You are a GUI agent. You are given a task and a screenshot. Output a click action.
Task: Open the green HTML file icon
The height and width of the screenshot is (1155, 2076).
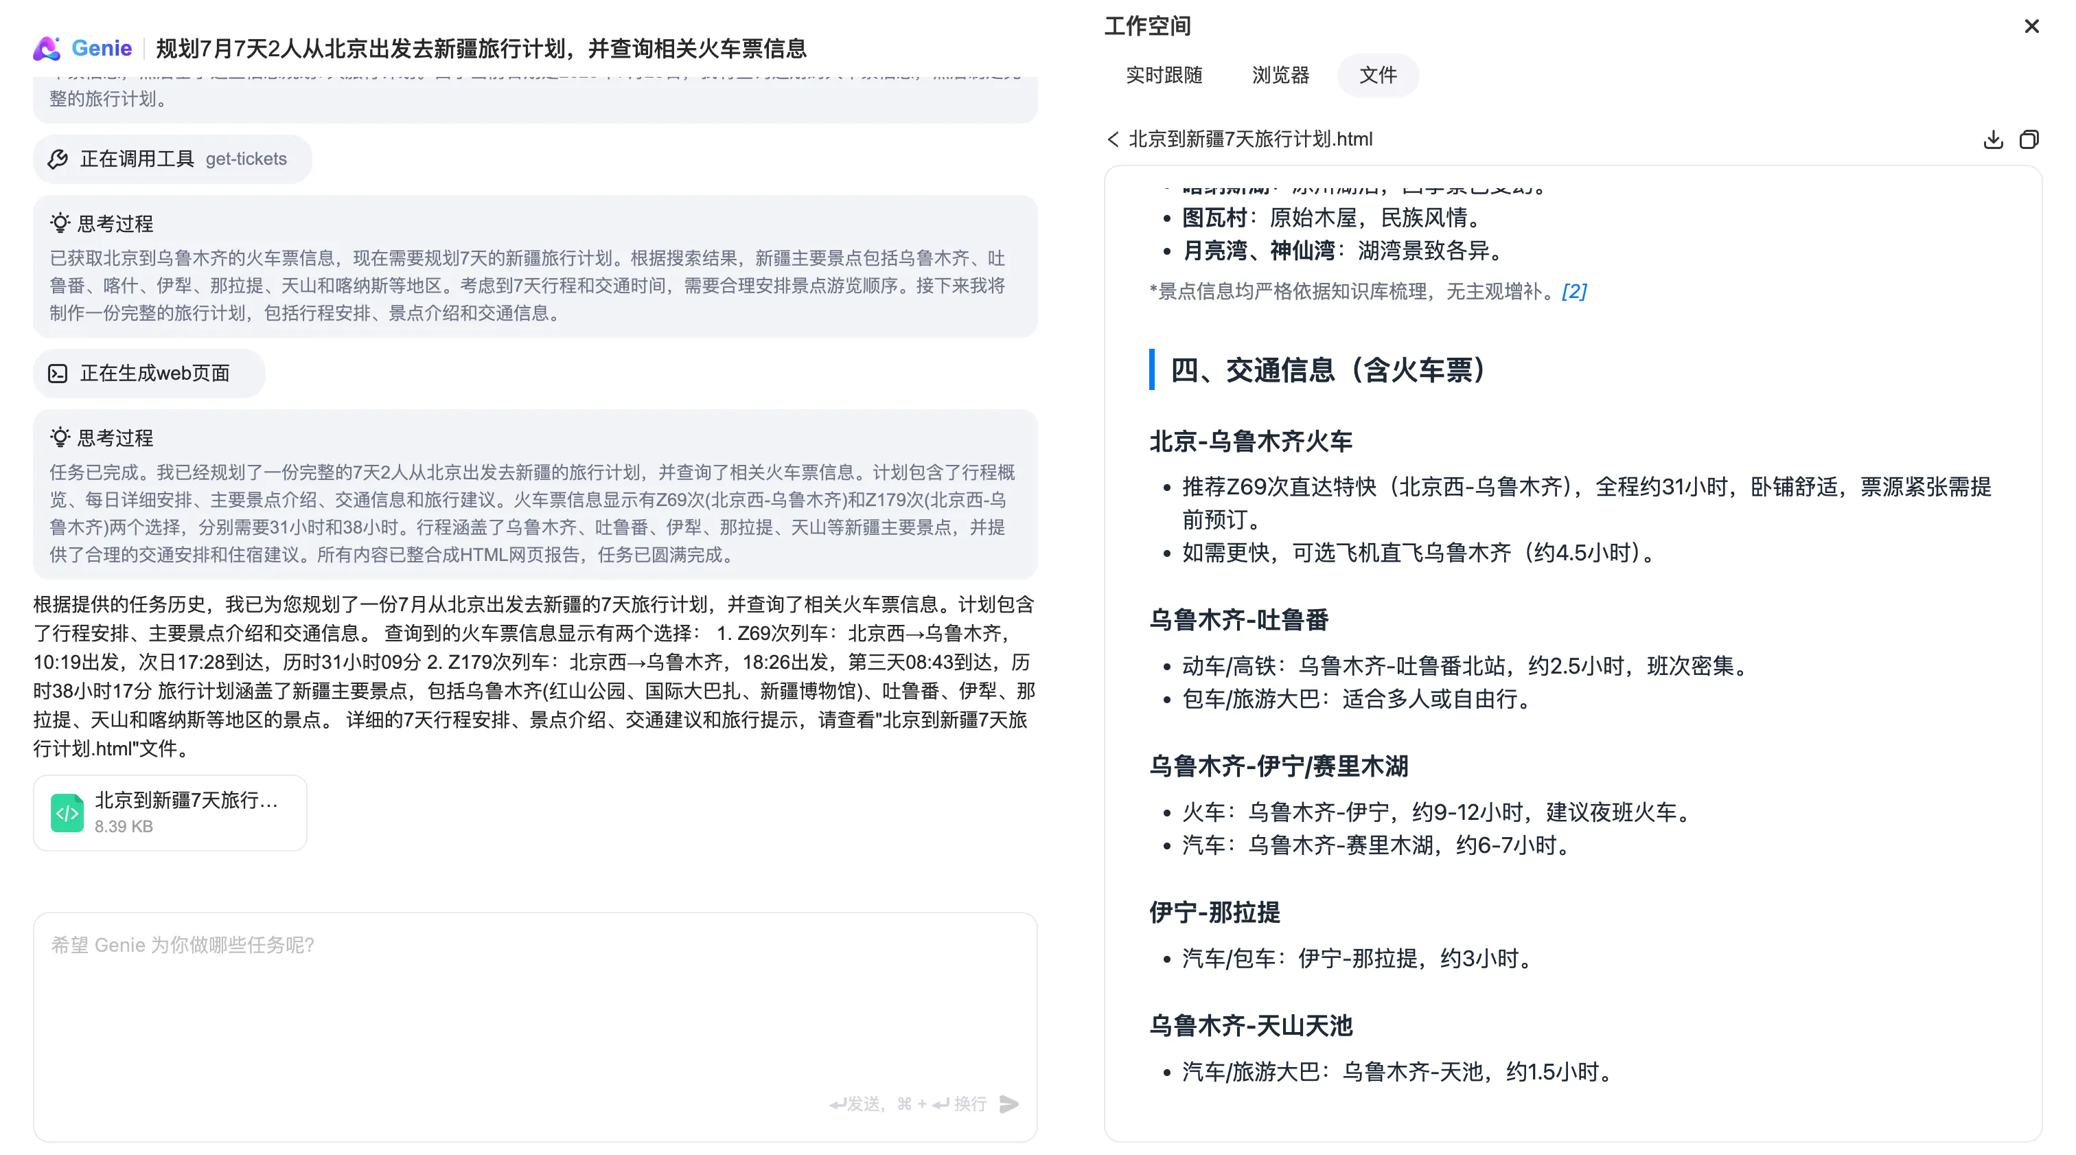67,812
